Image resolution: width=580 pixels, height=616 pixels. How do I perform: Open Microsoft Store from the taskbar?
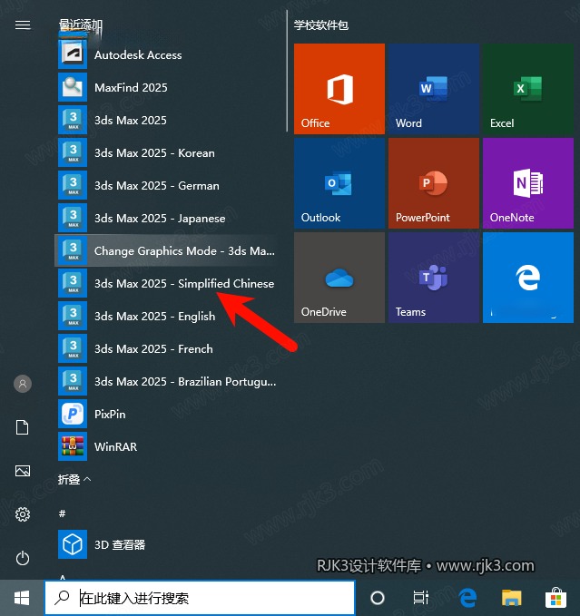(x=555, y=598)
